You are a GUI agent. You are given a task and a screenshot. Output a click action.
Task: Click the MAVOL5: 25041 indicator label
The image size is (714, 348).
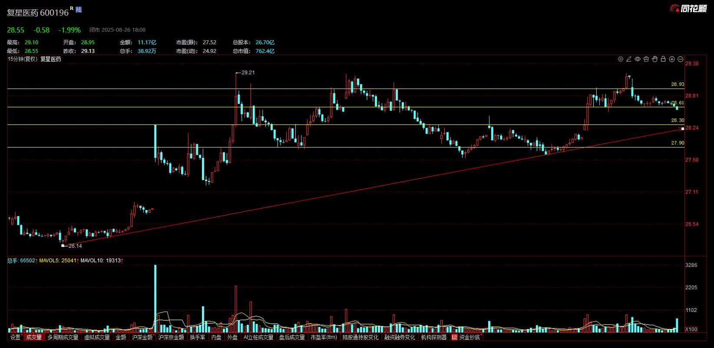pos(58,261)
